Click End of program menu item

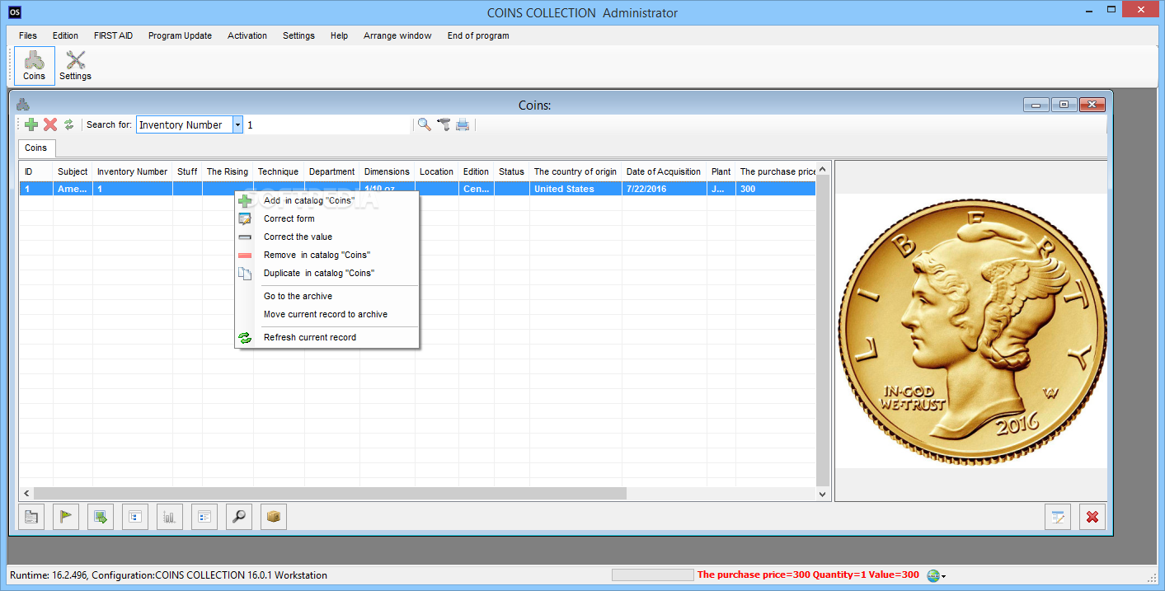click(478, 35)
